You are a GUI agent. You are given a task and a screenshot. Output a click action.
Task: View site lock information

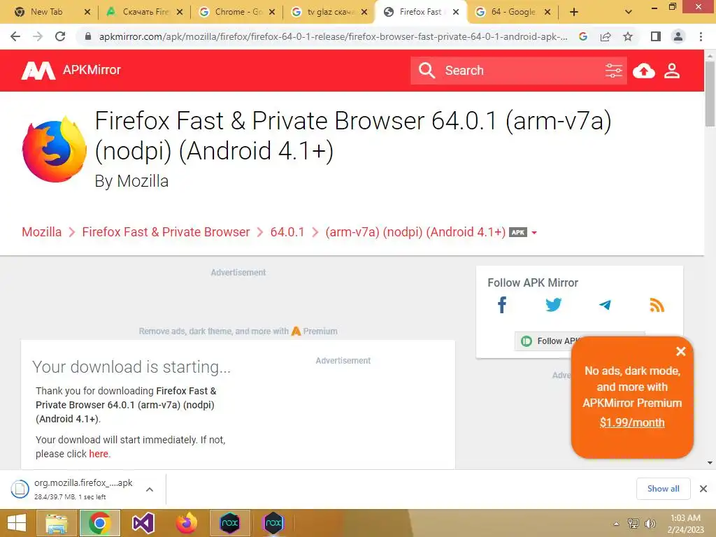88,36
